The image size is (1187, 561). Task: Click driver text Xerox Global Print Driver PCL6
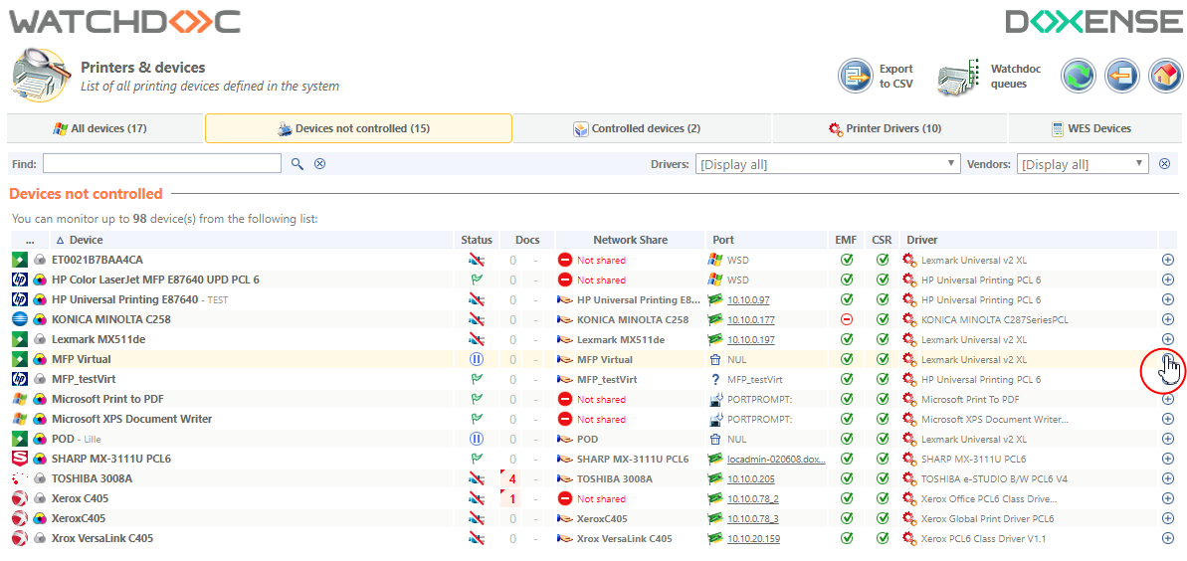point(988,518)
